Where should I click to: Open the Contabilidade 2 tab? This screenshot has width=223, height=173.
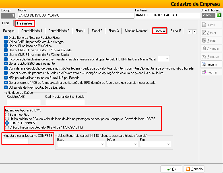point(59,31)
